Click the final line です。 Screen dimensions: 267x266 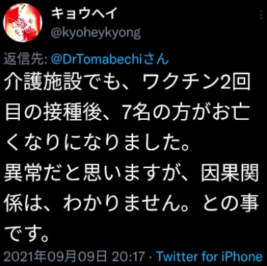[x=27, y=233]
